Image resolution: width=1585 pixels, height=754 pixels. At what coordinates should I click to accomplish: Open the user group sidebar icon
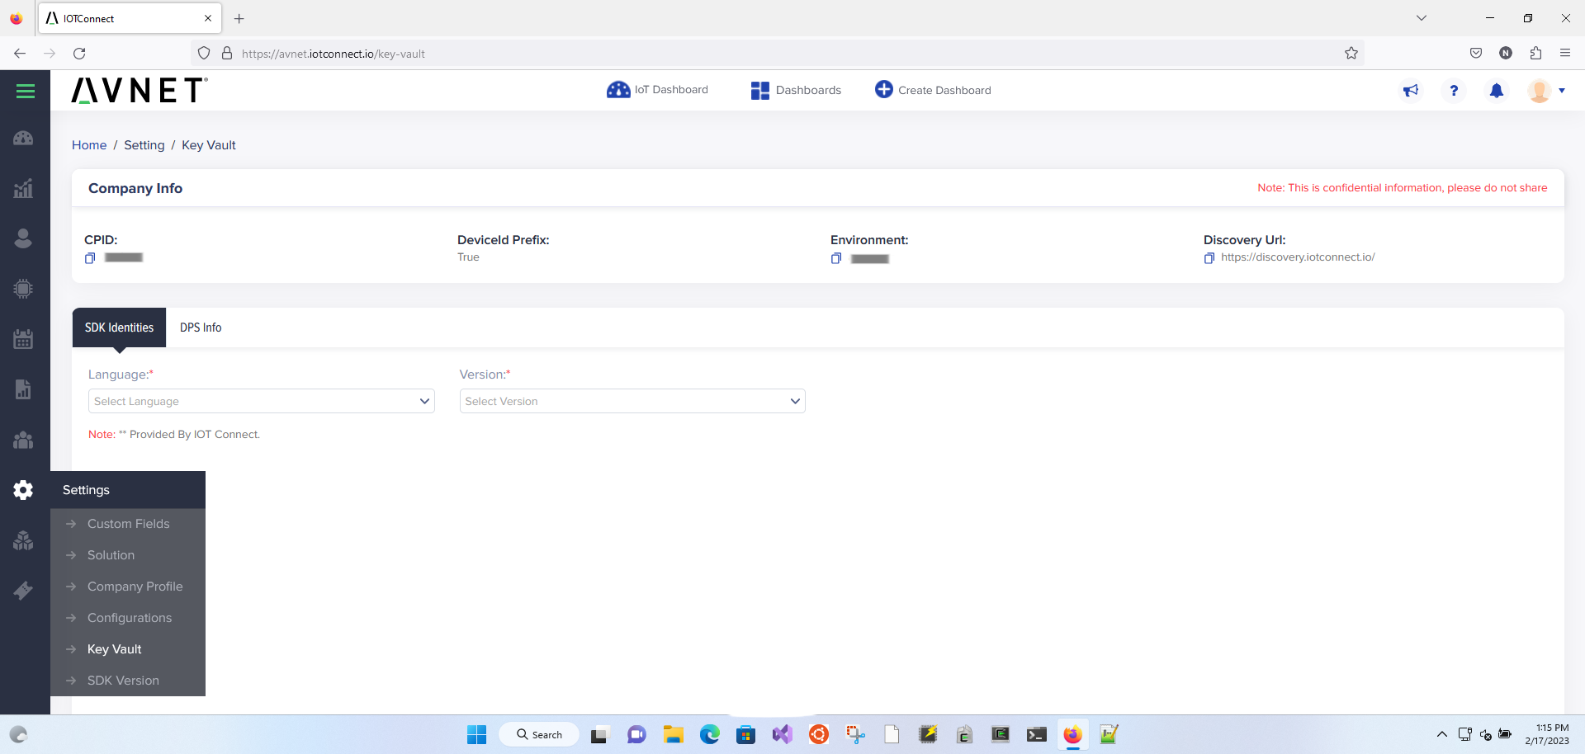pos(23,440)
